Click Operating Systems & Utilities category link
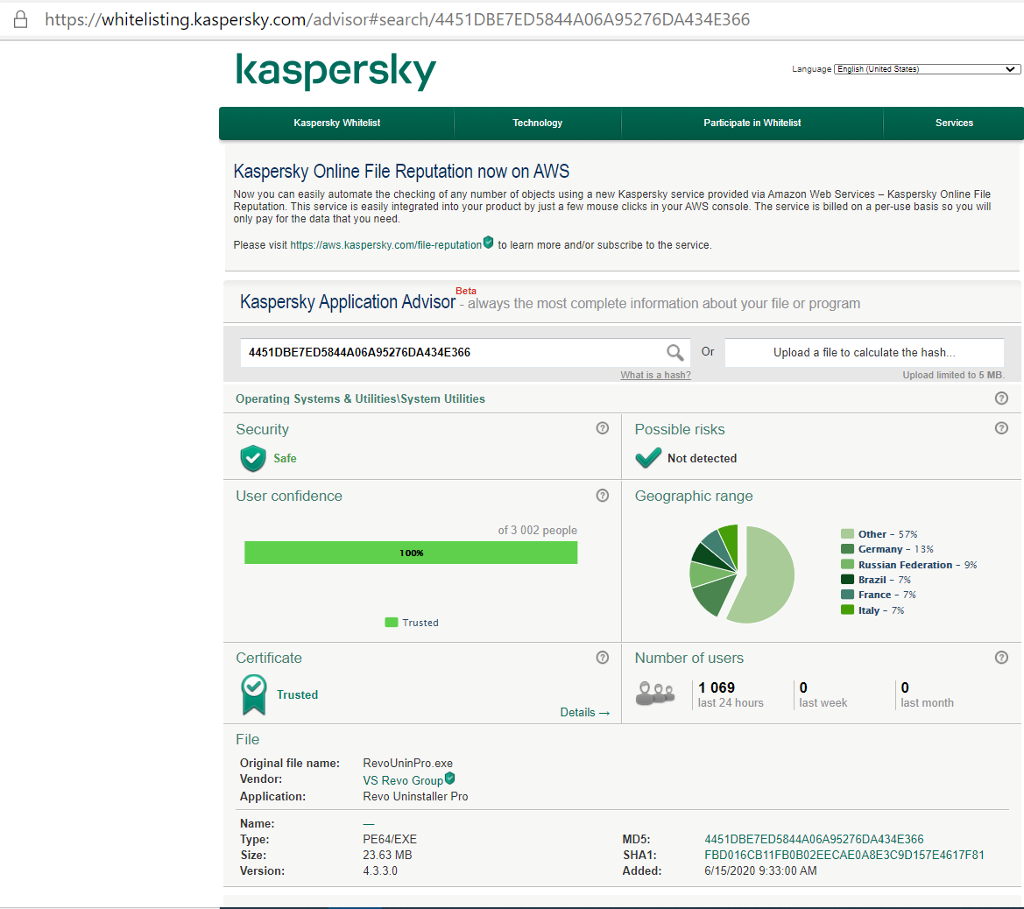 361,399
